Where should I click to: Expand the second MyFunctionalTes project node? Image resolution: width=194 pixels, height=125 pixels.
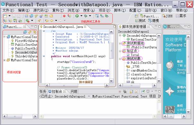pos(4,60)
